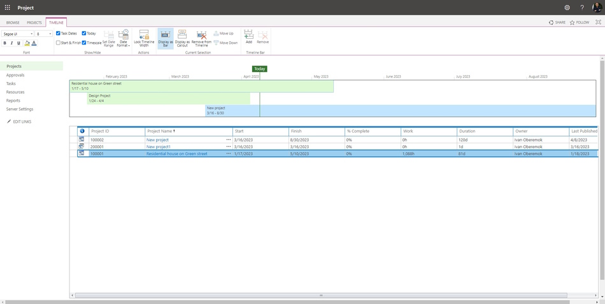Viewport: 605px width, 304px height.
Task: Uncheck the Task Dates checkbox
Action: (58, 34)
